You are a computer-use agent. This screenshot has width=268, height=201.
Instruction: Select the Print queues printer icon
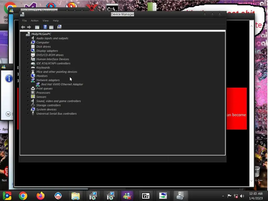pyautogui.click(x=33, y=88)
